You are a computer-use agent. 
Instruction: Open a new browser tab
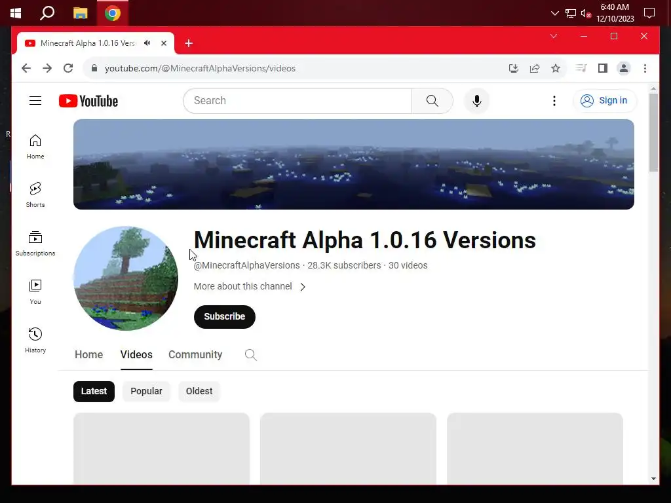pos(189,43)
